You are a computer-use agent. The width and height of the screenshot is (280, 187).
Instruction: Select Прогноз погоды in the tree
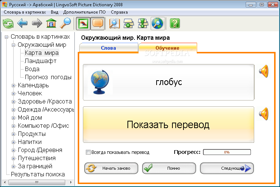point(48,77)
